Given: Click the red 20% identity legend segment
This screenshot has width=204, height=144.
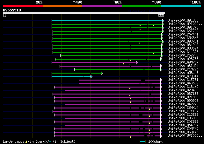Looking at the screenshot, I should click(23, 6).
